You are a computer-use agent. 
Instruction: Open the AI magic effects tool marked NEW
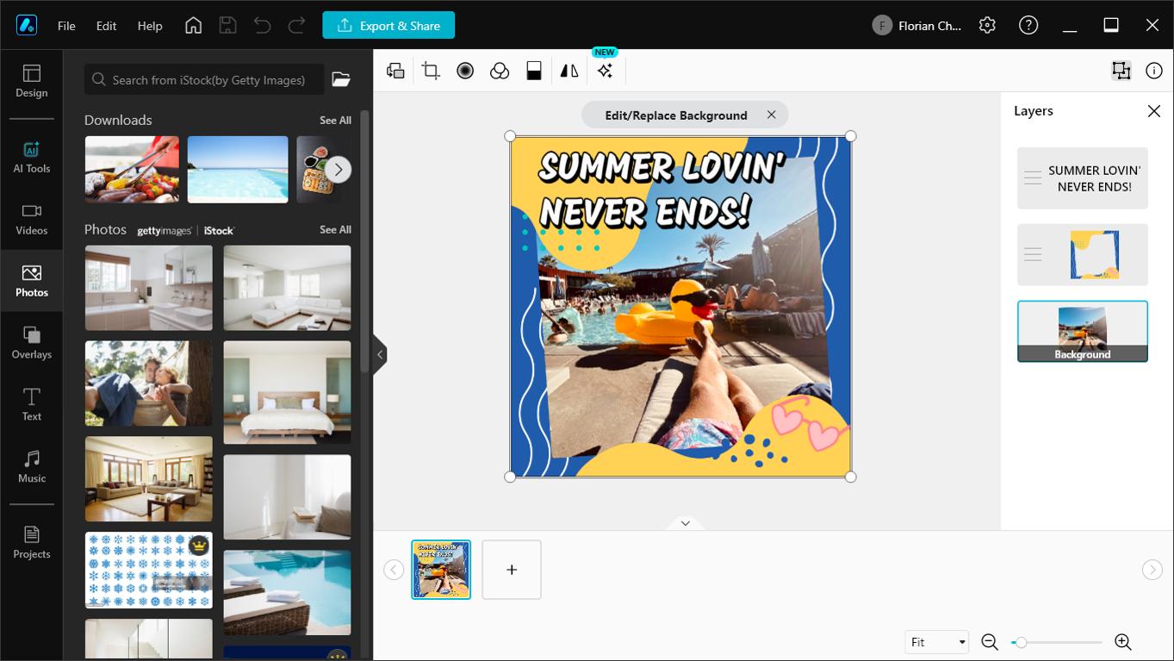tap(605, 70)
